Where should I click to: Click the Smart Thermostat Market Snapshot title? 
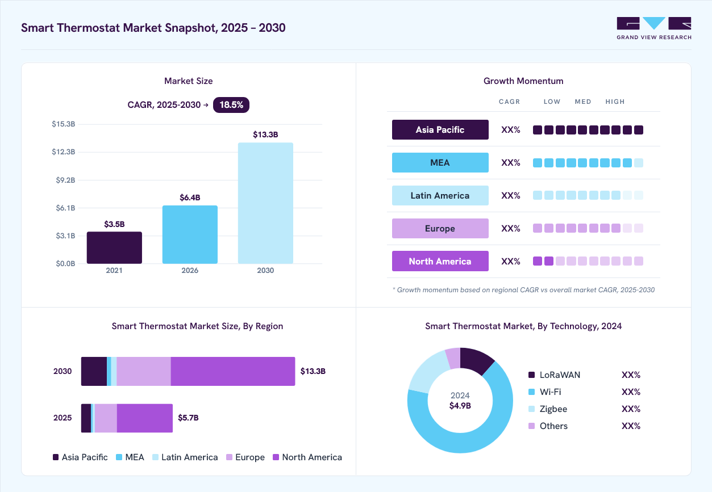153,28
